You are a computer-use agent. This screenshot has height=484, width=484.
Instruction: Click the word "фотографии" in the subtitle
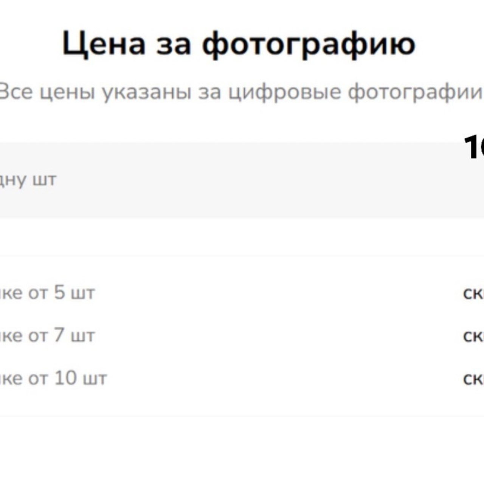[414, 92]
